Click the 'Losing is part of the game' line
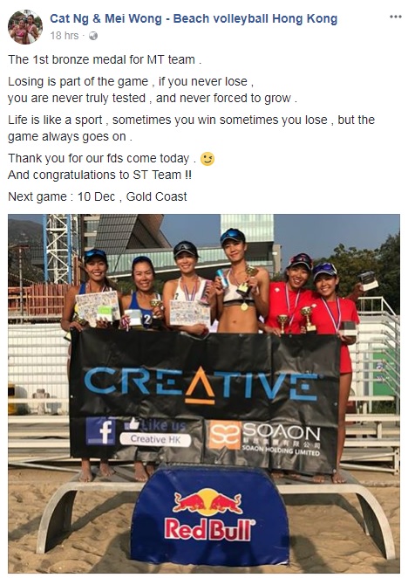 [x=131, y=81]
